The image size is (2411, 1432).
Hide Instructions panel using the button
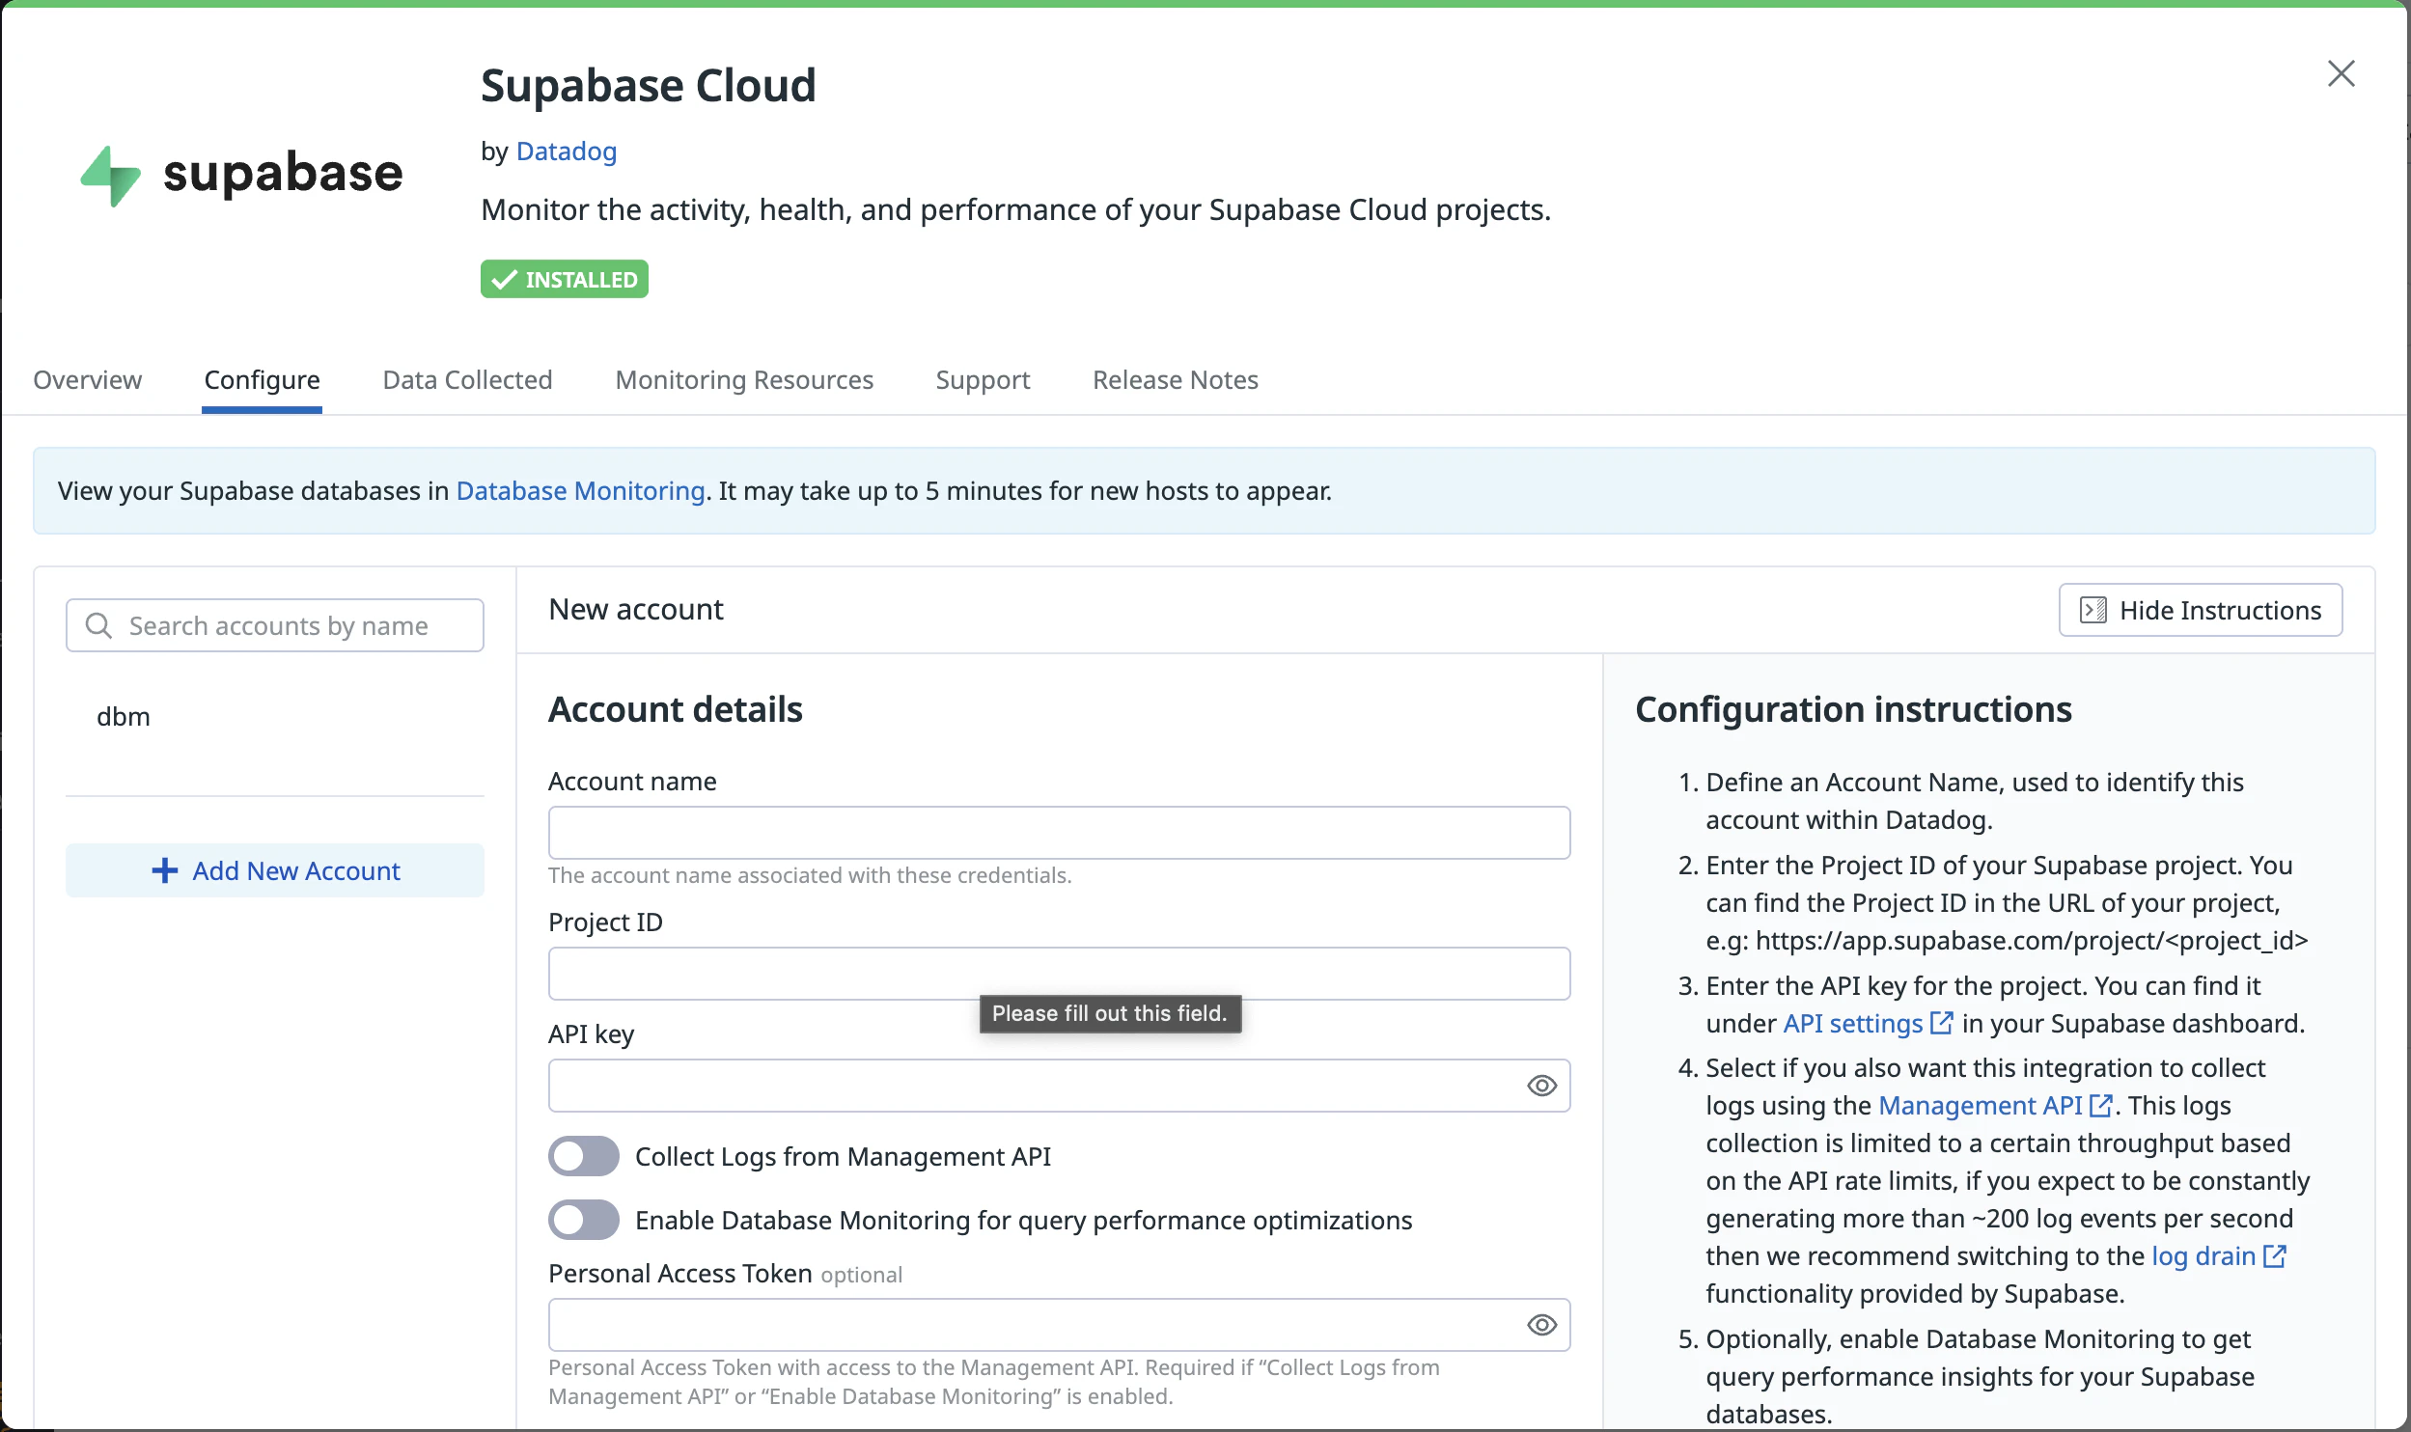(x=2200, y=610)
